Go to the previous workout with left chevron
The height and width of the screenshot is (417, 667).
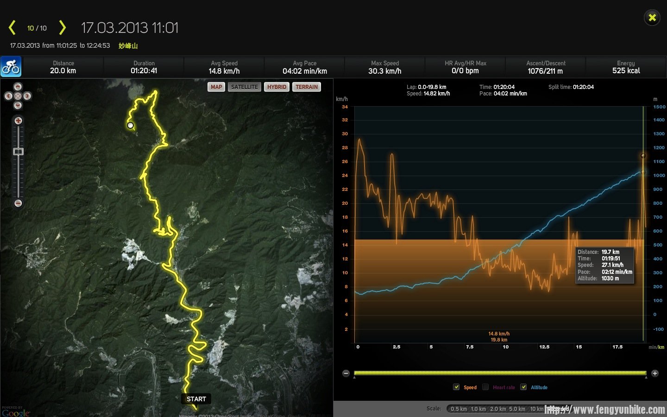click(x=12, y=28)
